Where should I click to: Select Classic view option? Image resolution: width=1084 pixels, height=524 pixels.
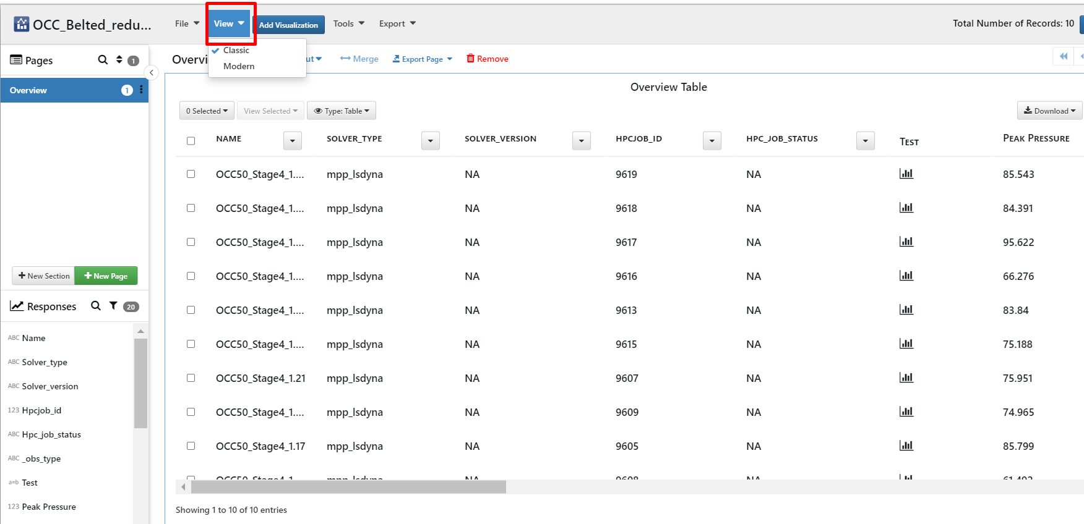click(x=236, y=50)
